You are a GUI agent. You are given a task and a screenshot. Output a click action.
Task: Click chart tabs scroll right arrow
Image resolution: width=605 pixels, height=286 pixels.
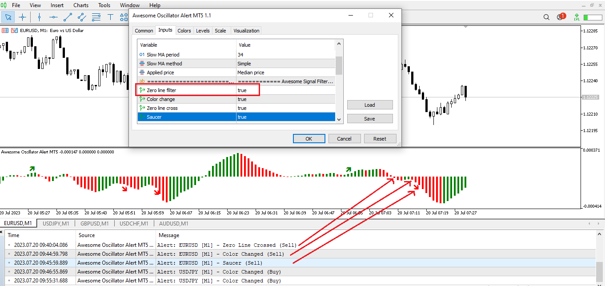599,223
